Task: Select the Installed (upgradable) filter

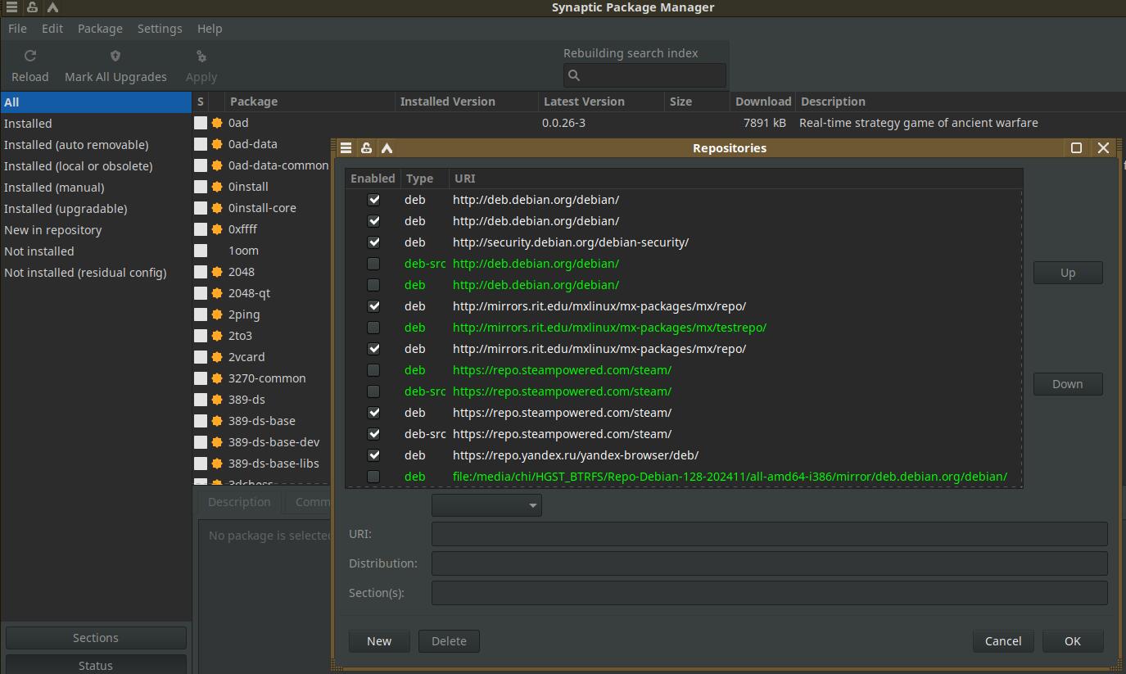Action: coord(66,209)
